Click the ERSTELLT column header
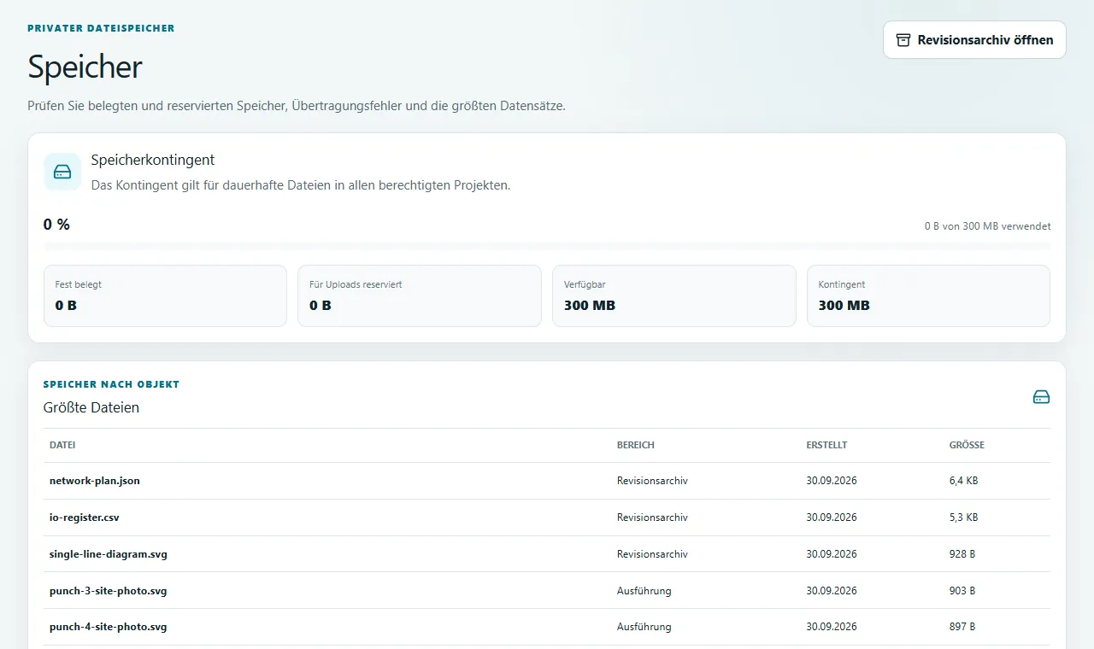Screen dimensions: 1094x649 coord(826,445)
